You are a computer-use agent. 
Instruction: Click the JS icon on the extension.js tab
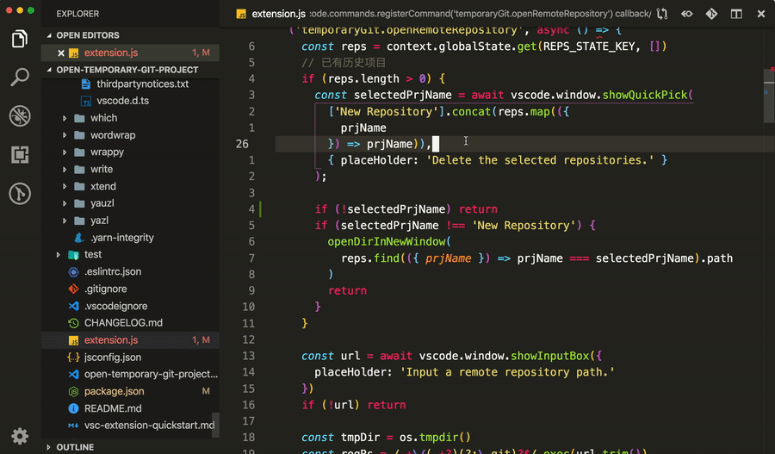[x=241, y=14]
